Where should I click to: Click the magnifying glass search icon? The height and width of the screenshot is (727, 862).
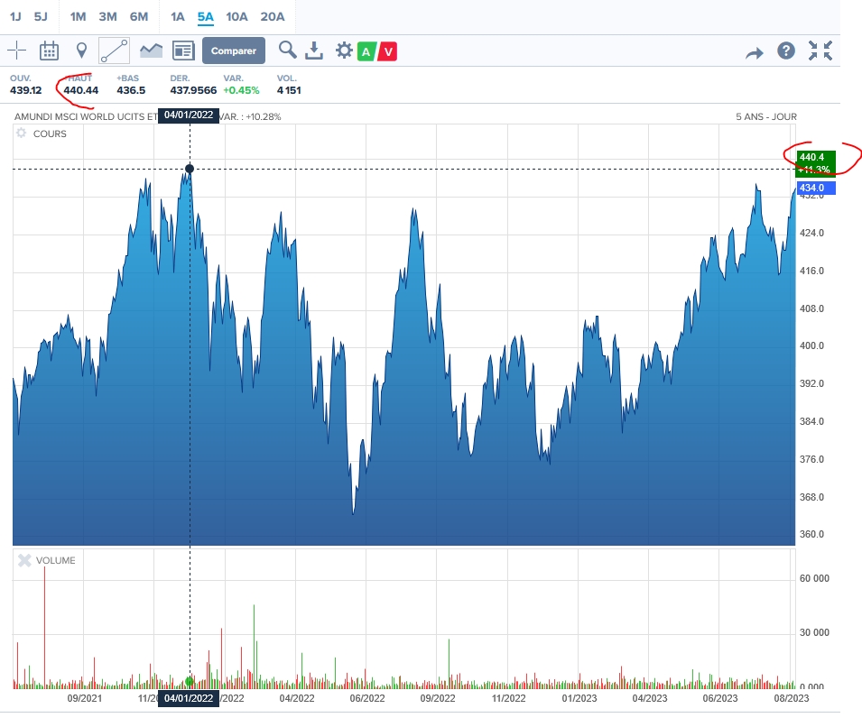point(287,51)
